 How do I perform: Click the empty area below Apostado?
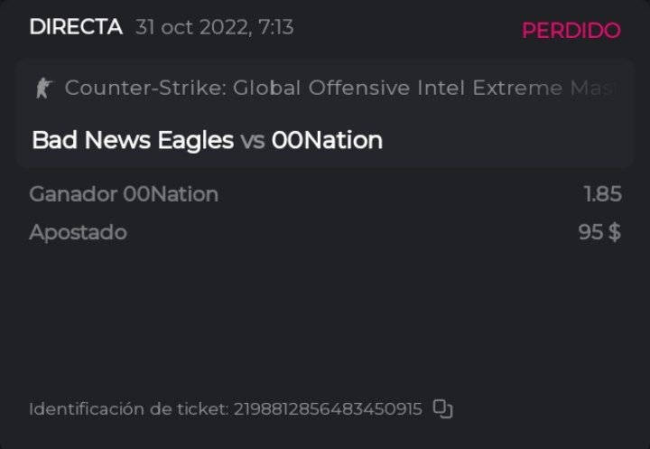[x=271, y=316]
